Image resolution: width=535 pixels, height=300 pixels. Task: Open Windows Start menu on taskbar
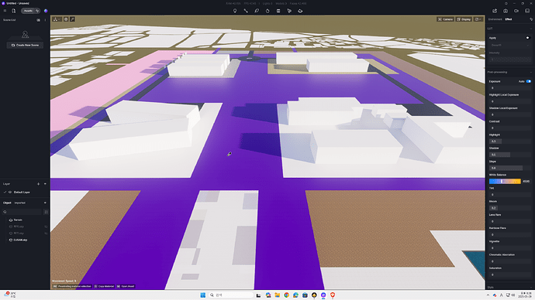click(x=203, y=295)
